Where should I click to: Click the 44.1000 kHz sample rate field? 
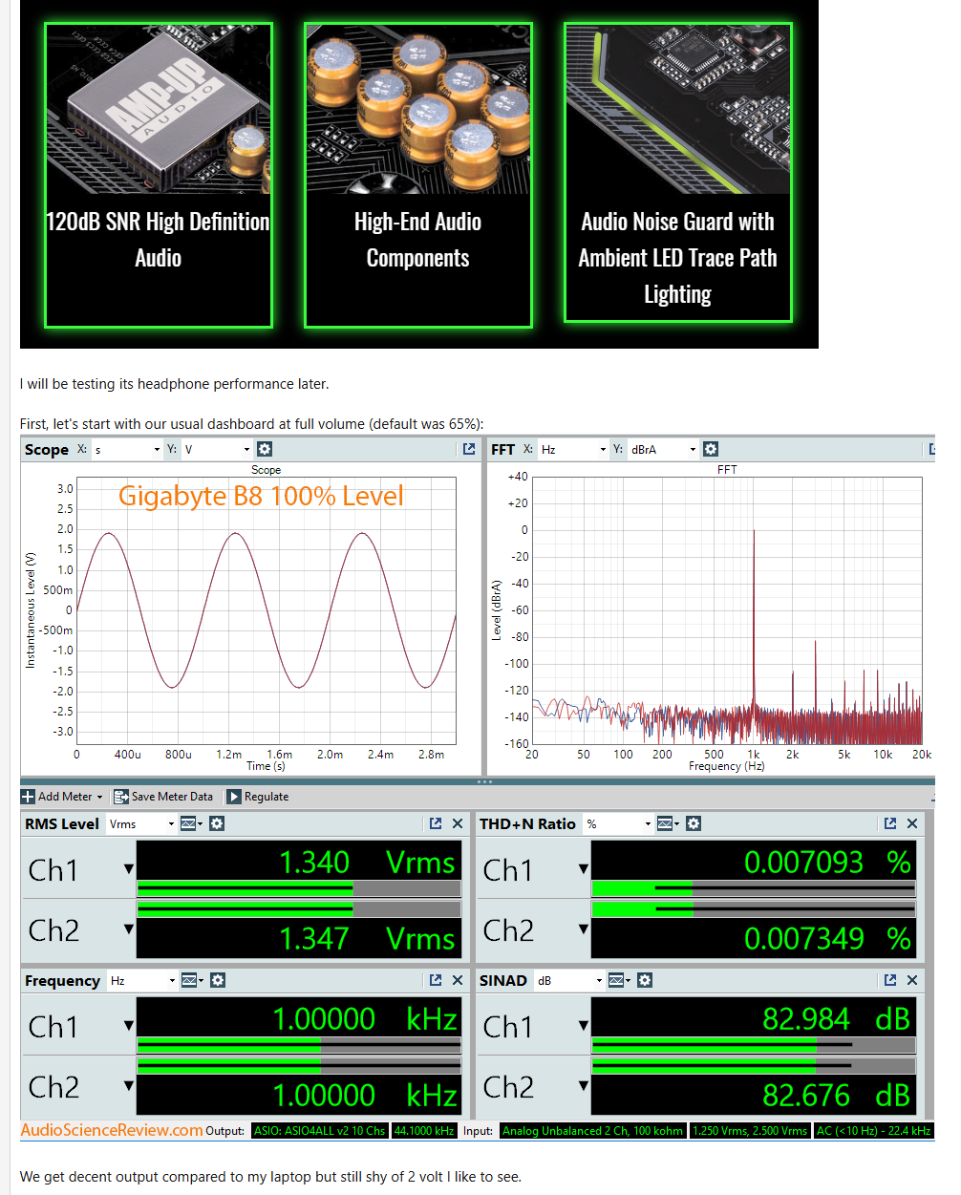pyautogui.click(x=424, y=1131)
